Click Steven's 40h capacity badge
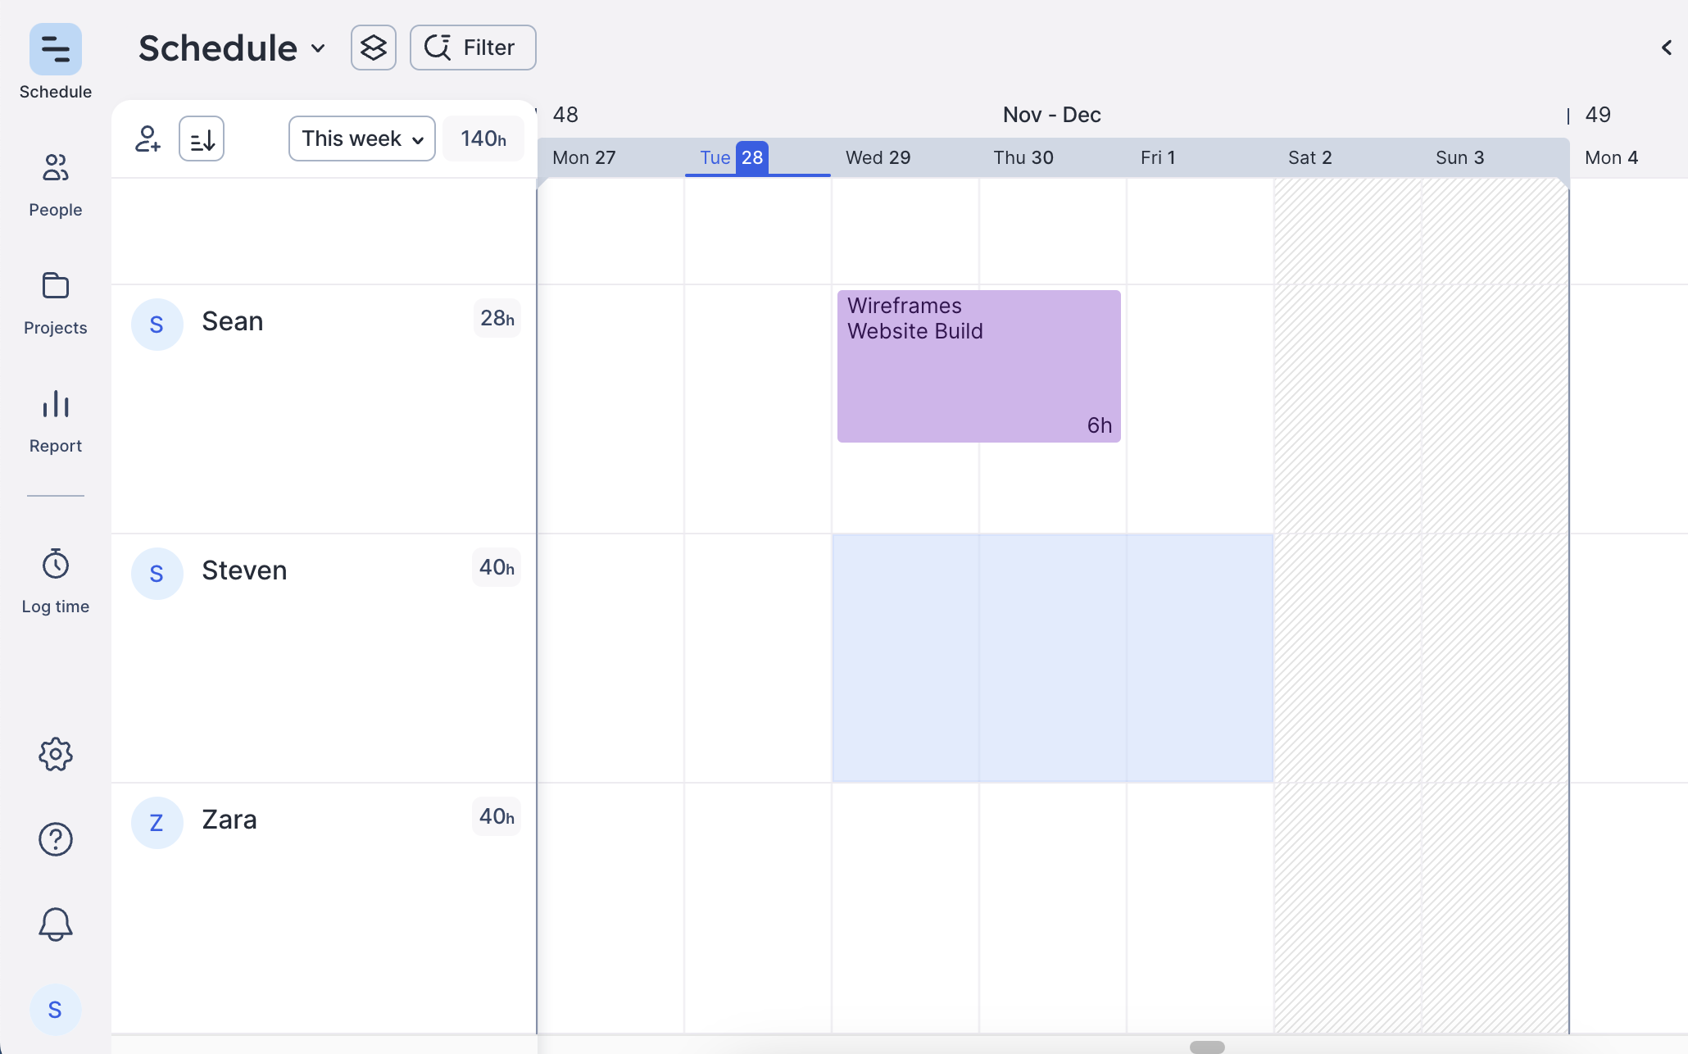The width and height of the screenshot is (1688, 1054). (497, 567)
